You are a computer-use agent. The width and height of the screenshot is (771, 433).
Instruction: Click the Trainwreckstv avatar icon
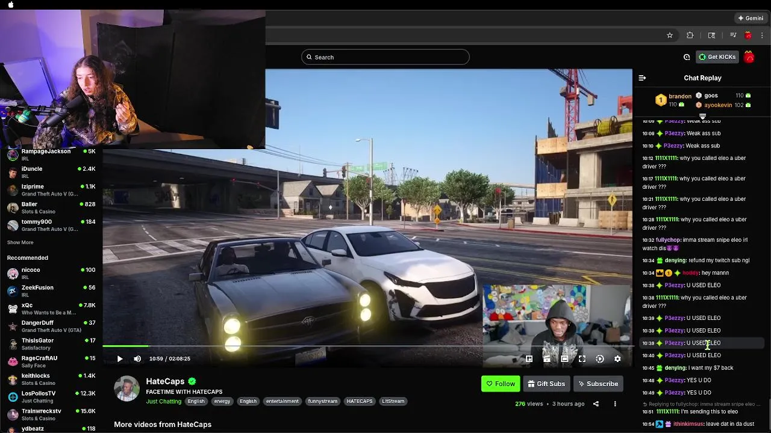(13, 414)
